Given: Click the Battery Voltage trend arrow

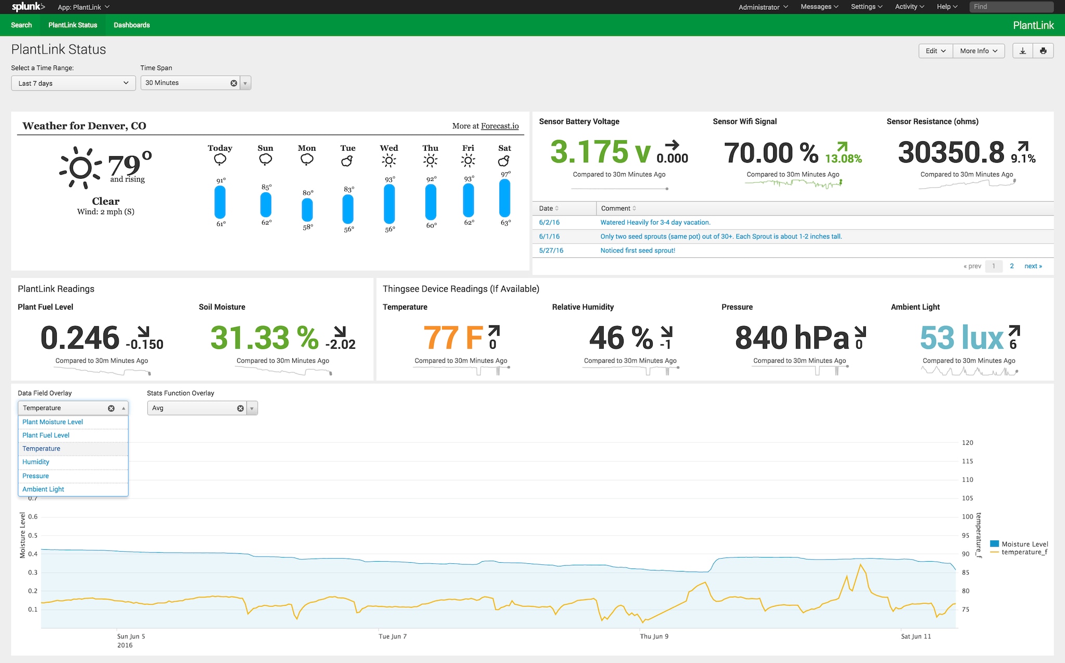Looking at the screenshot, I should pyautogui.click(x=672, y=145).
